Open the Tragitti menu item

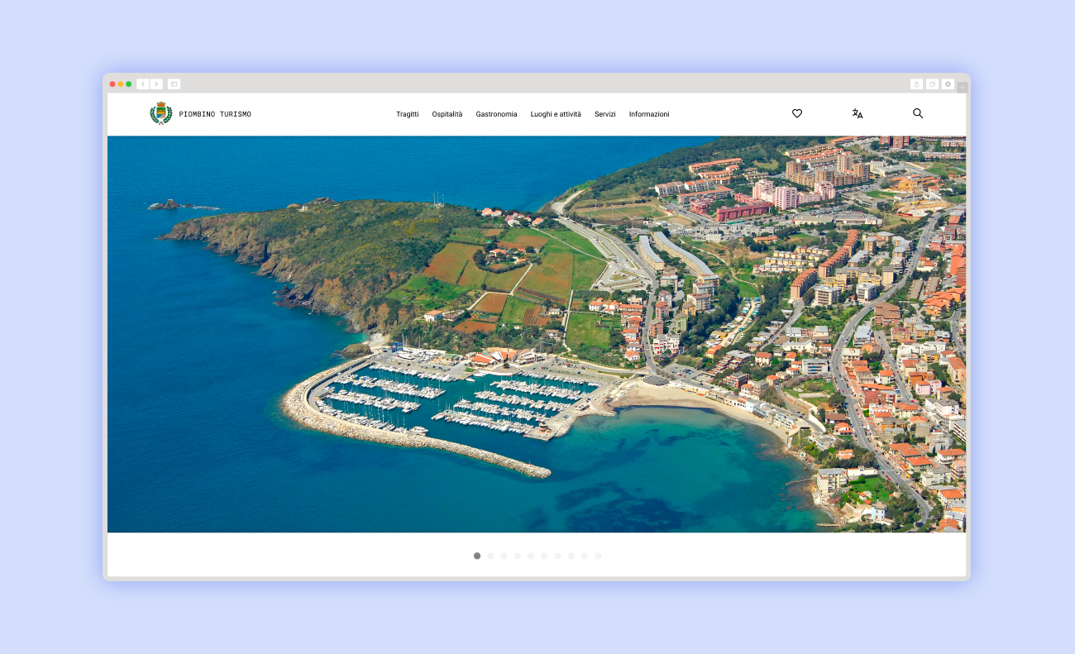[x=408, y=114]
